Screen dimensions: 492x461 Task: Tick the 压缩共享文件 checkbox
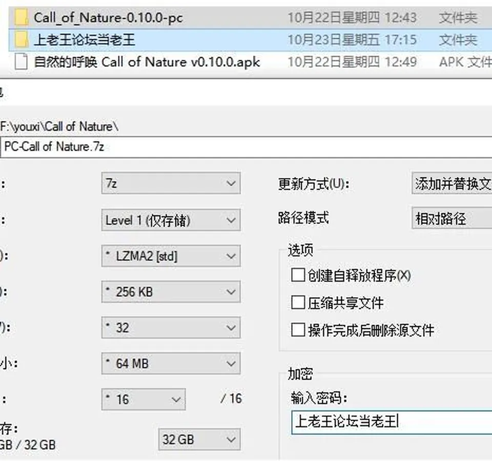tap(298, 303)
